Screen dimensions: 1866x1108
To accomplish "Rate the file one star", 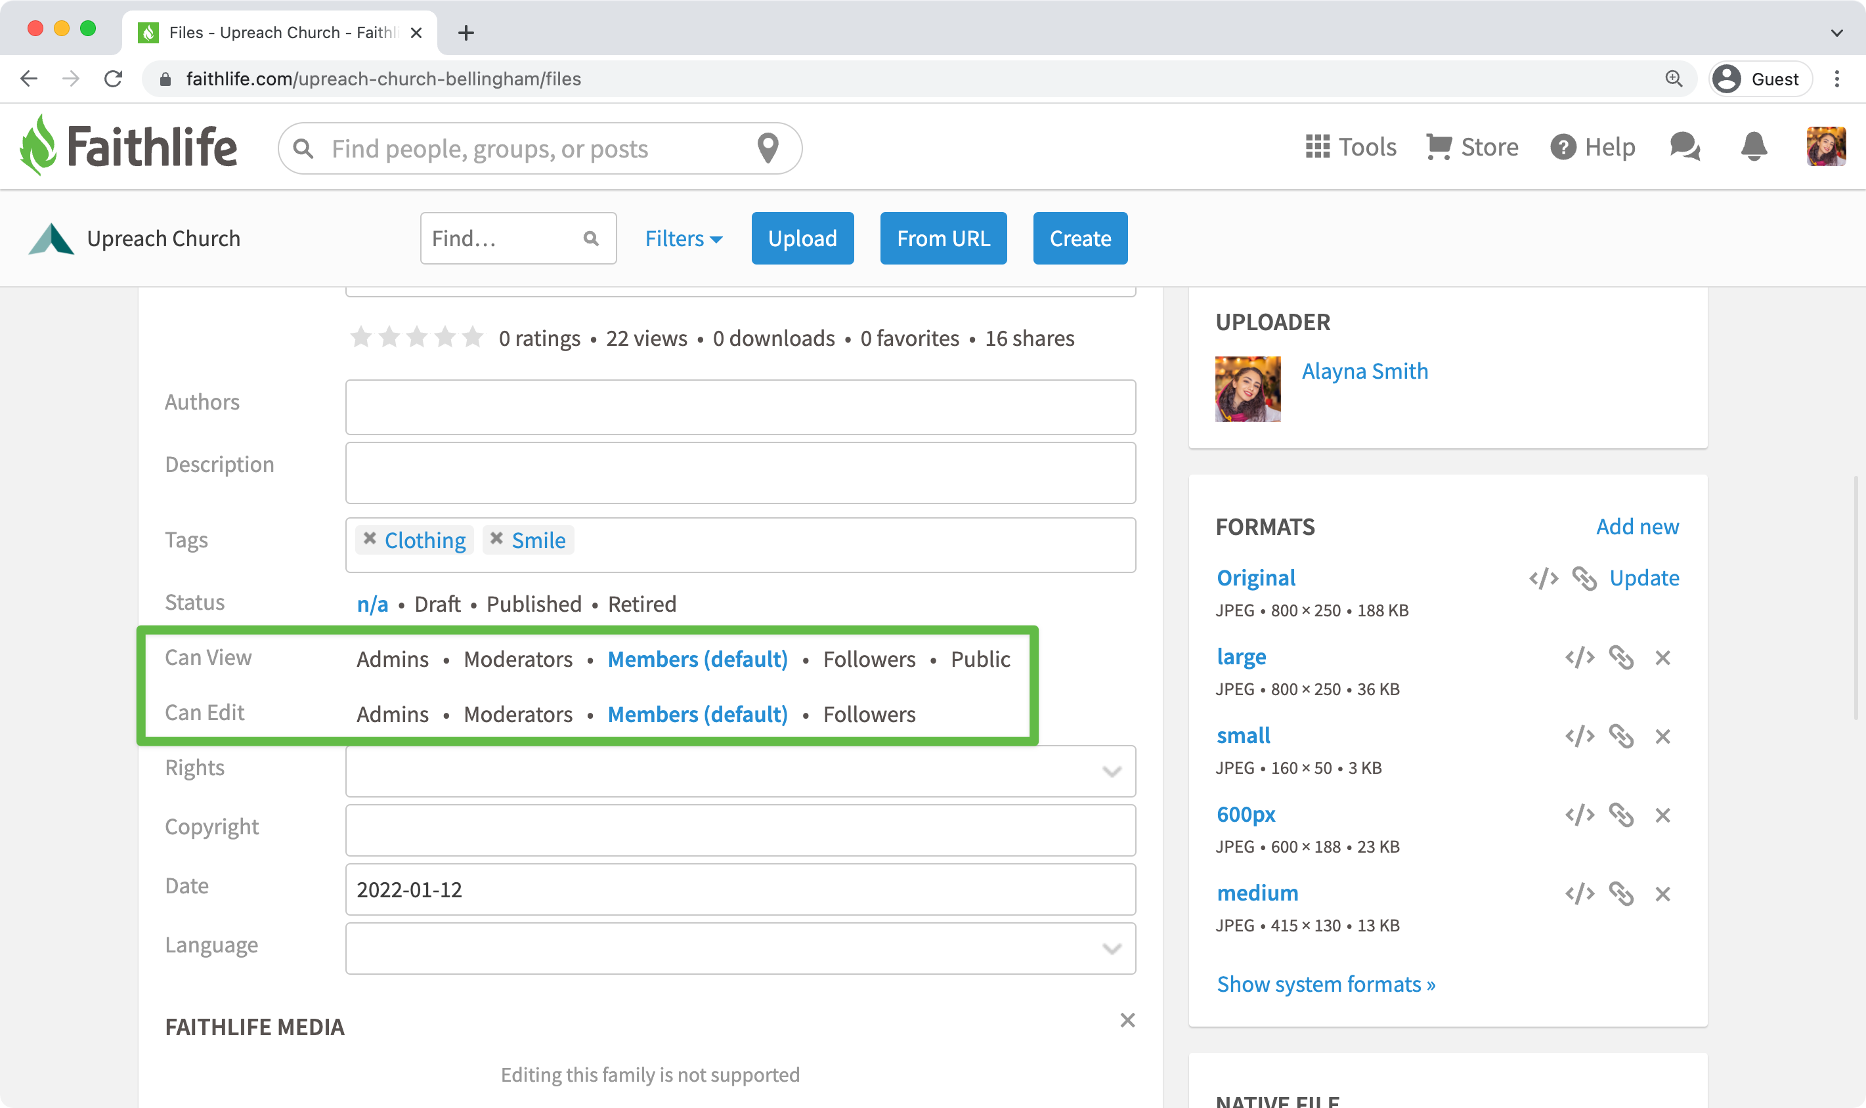I will tap(361, 337).
